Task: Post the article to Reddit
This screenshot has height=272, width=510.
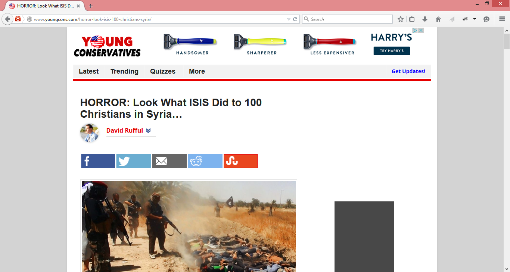Action: click(205, 161)
